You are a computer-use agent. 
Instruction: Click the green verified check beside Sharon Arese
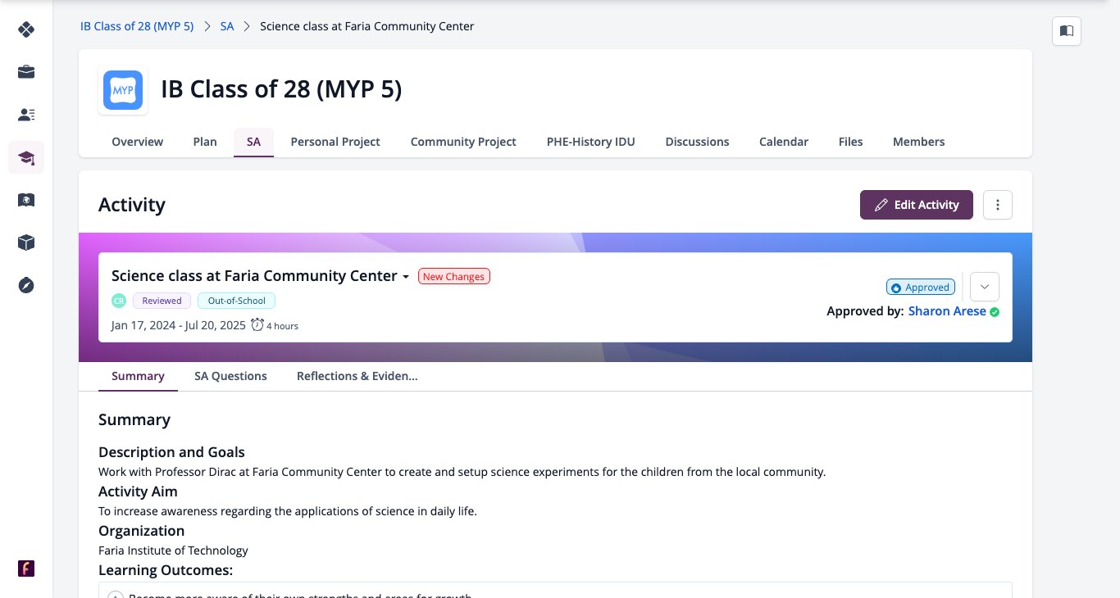(x=995, y=312)
